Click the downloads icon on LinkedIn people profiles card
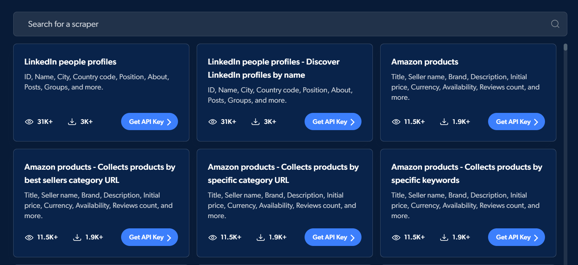Screen dimensions: 578x265 click(72, 121)
